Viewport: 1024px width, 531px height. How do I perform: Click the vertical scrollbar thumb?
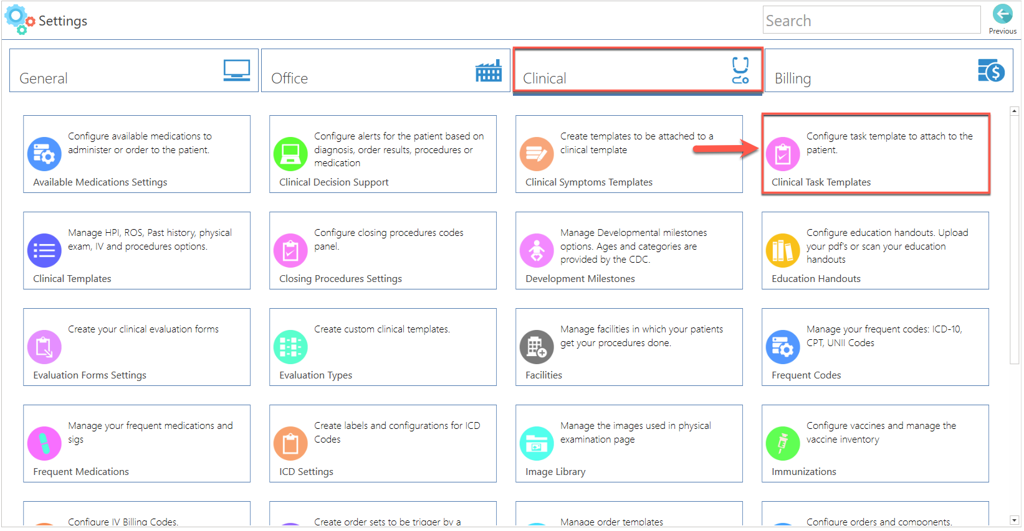1015,240
